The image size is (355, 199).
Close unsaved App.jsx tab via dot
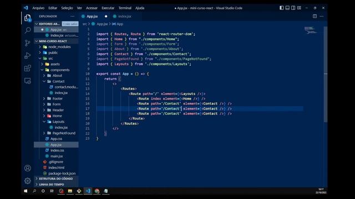tap(106, 16)
